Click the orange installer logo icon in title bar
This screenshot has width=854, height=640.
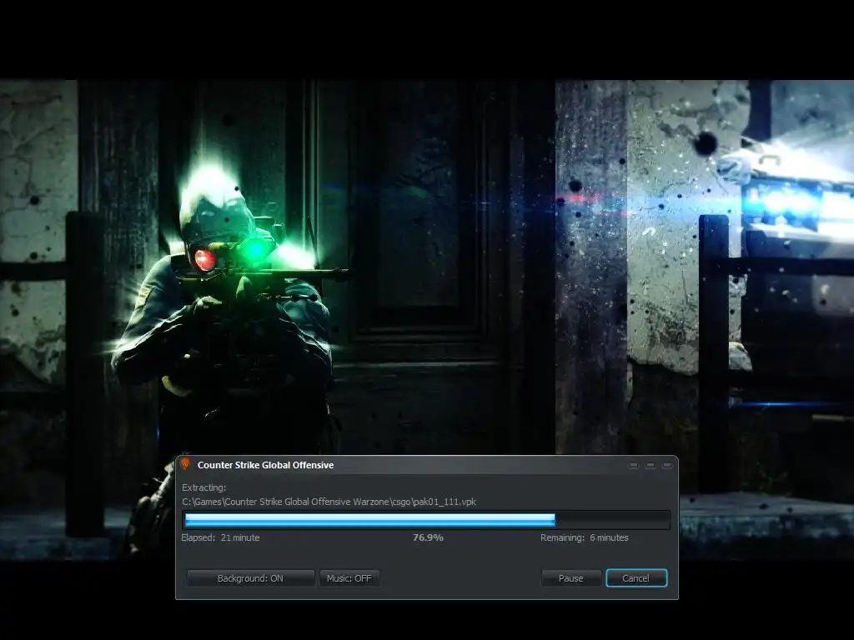[x=185, y=463]
